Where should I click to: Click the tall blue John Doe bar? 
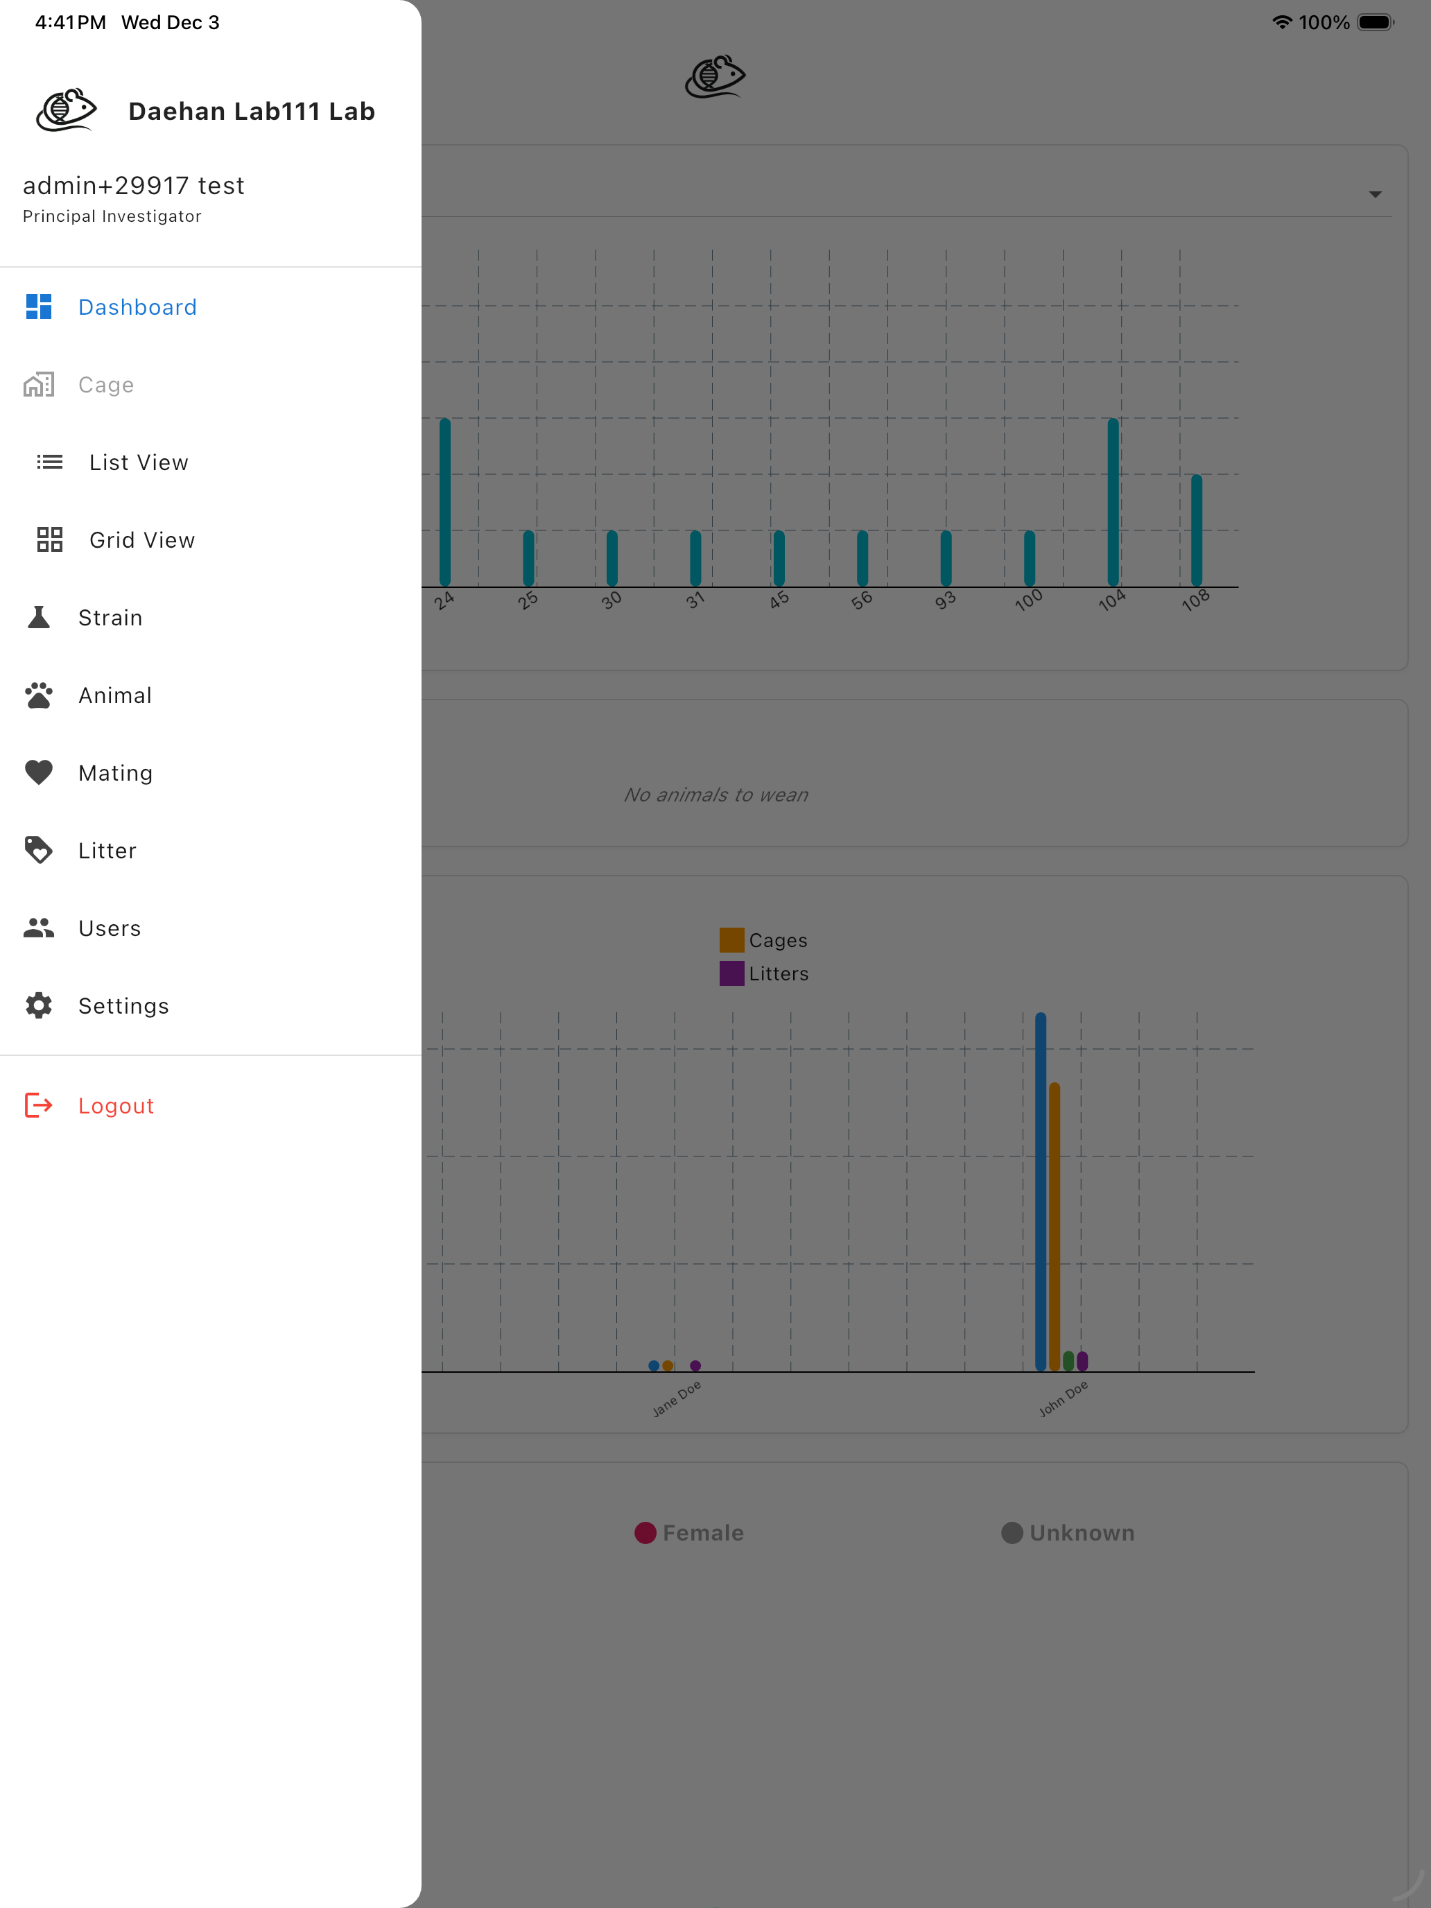point(1040,1191)
